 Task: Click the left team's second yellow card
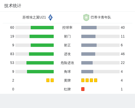pos(52,80)
